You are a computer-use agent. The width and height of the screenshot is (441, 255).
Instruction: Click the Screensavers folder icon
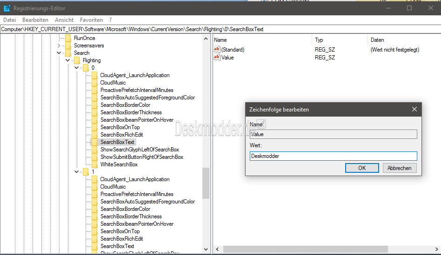(x=68, y=46)
